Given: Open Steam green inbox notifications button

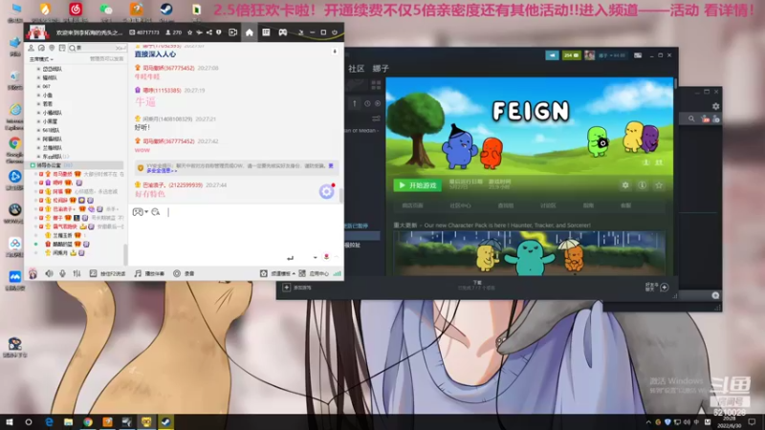Looking at the screenshot, I should click(x=571, y=55).
